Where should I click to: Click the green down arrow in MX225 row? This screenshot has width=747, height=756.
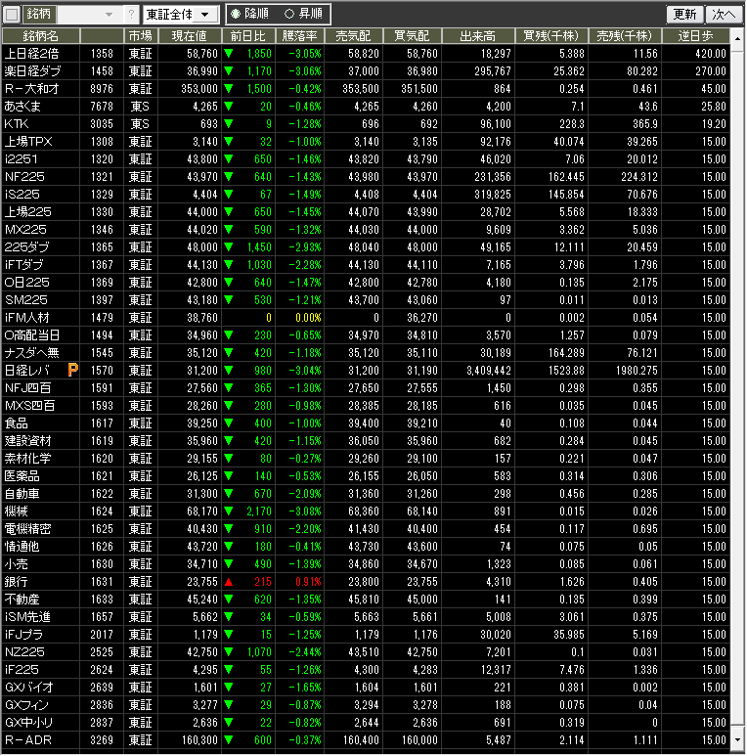point(229,230)
